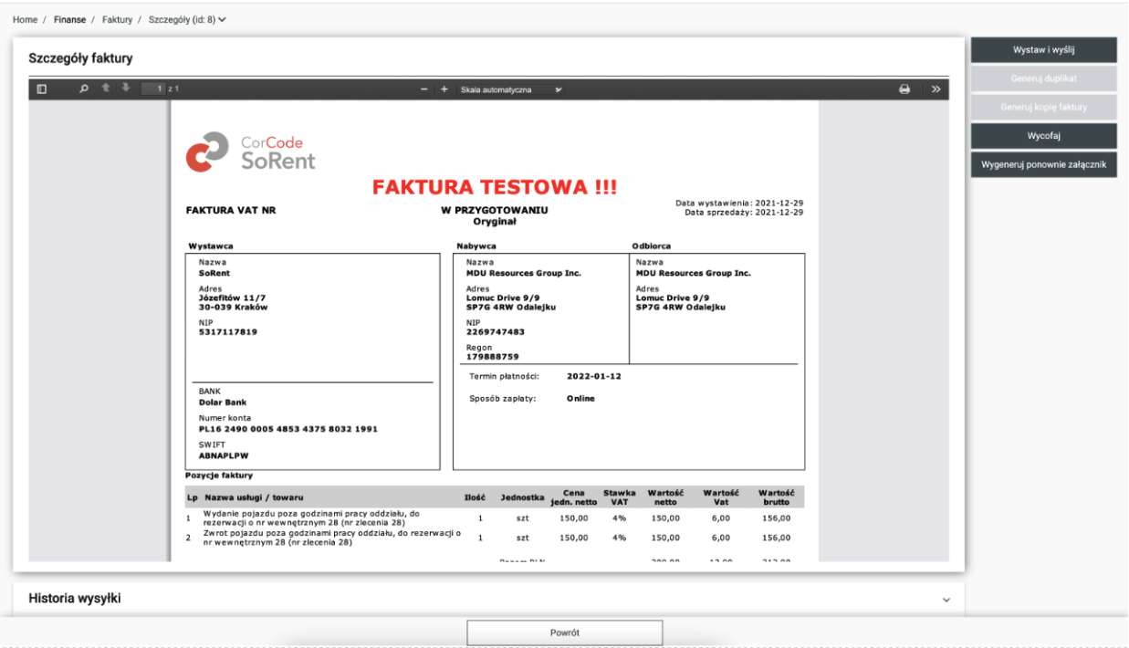The image size is (1129, 648).
Task: Navigate to Home breadcrumb
Action: pos(25,19)
